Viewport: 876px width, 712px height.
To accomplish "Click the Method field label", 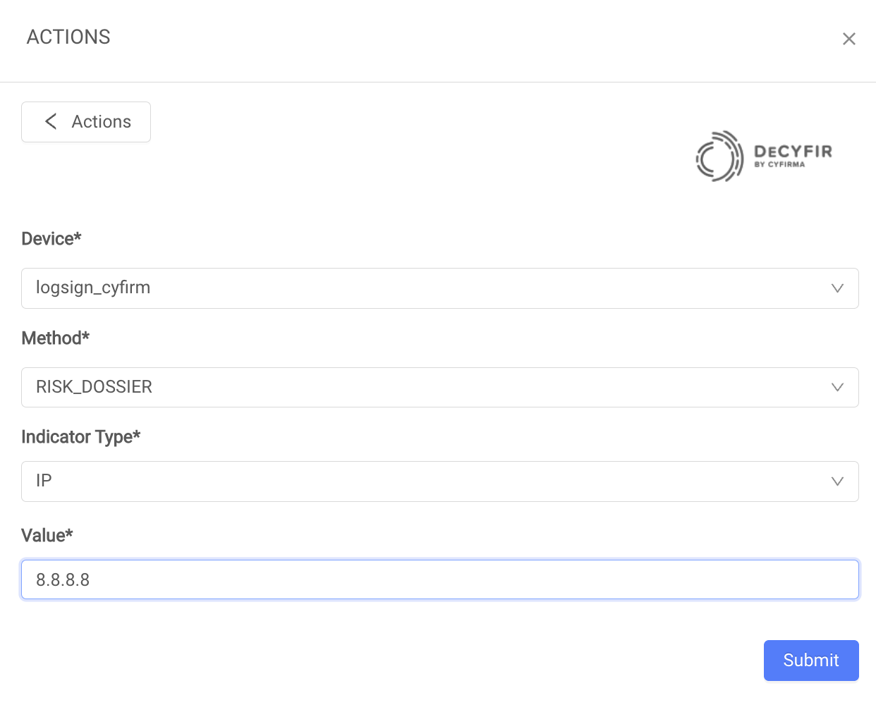I will coord(55,338).
